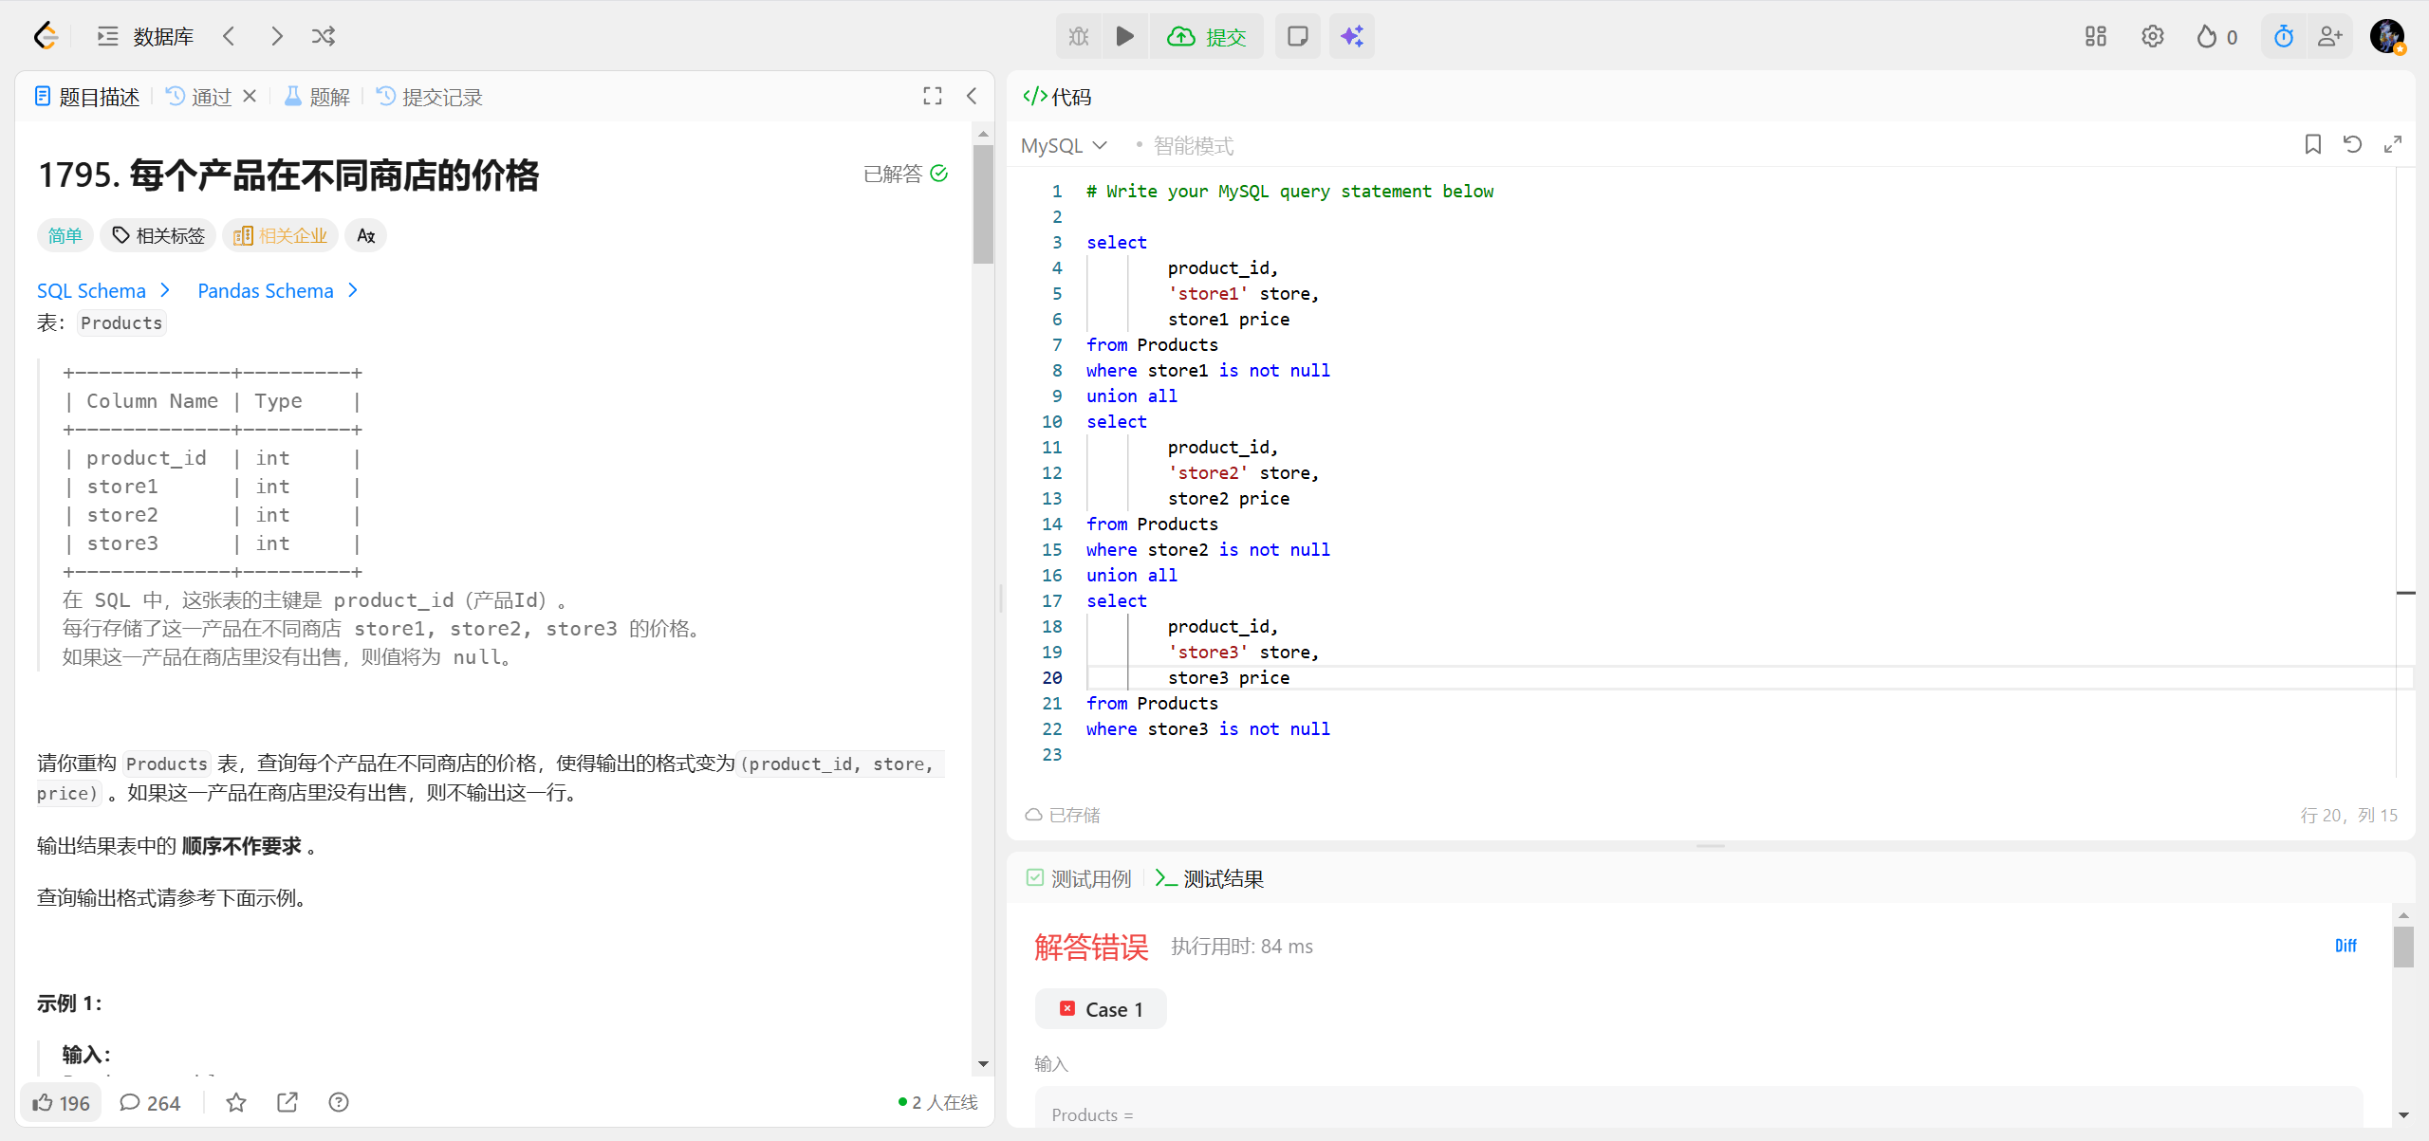This screenshot has width=2429, height=1141.
Task: Open the layout grid icon
Action: (x=2095, y=36)
